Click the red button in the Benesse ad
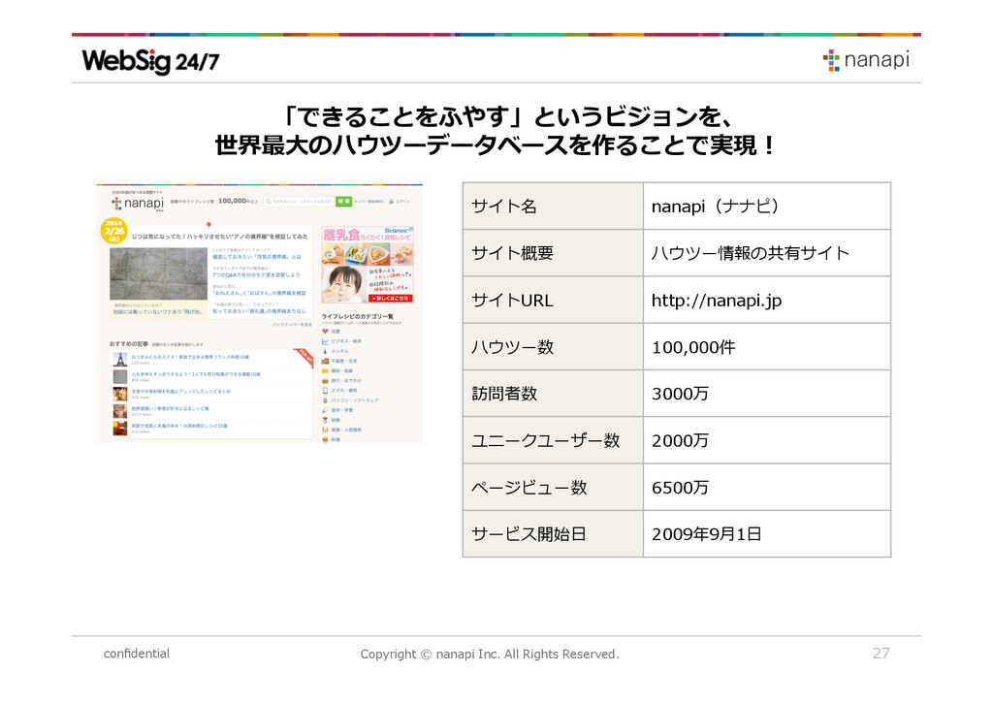Viewport: 993px width, 702px height. pos(391,298)
